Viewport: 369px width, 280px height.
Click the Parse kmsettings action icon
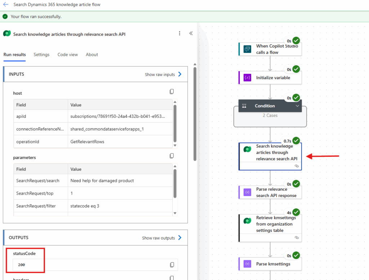coord(247,264)
